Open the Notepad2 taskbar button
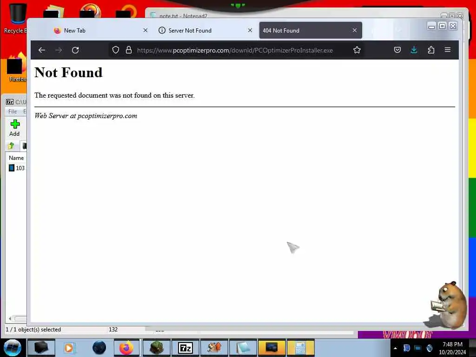The height and width of the screenshot is (357, 476). (x=243, y=348)
